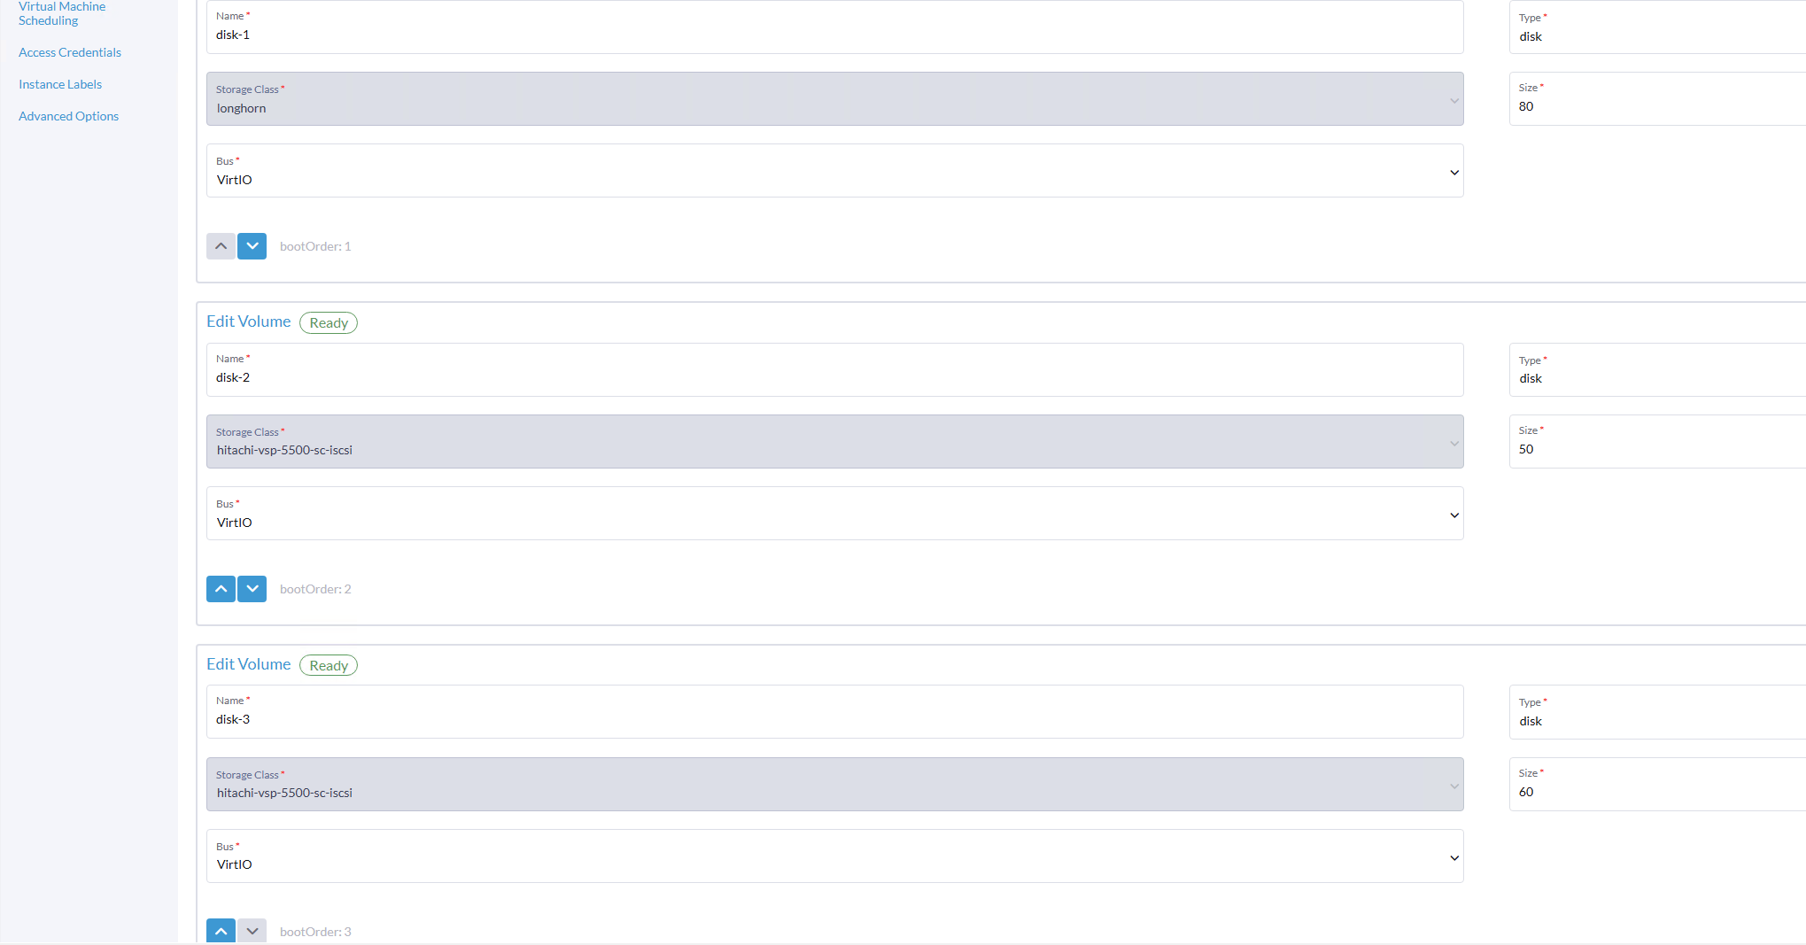Click disabled up arrow for disk-1

point(221,246)
